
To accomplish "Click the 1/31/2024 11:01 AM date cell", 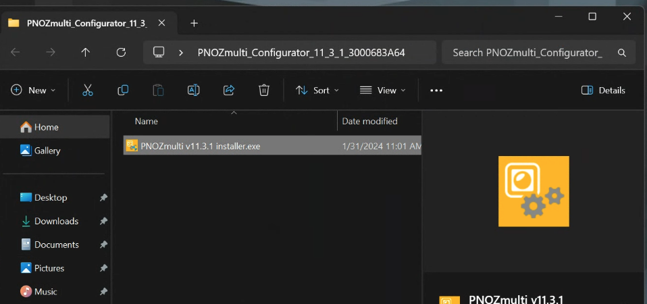I will (382, 146).
